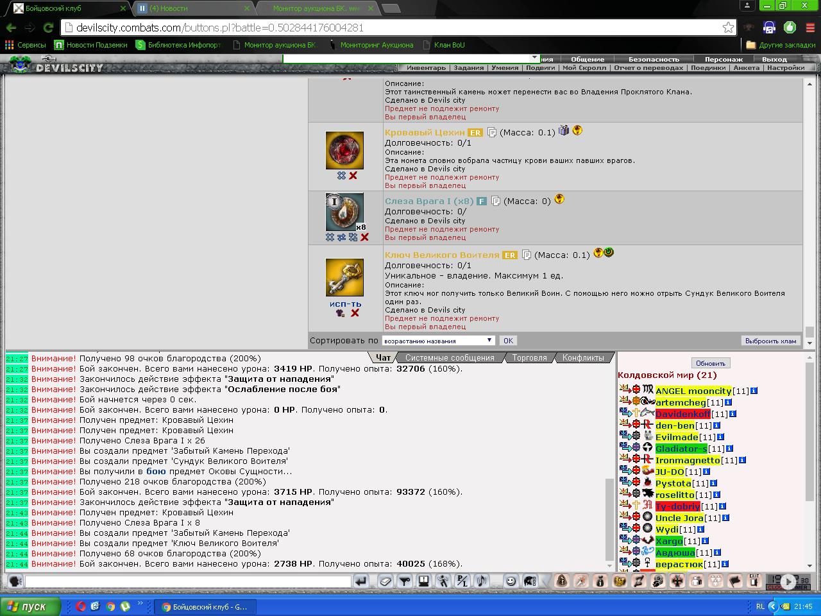Click the user list vertical scrollbar

(809, 461)
